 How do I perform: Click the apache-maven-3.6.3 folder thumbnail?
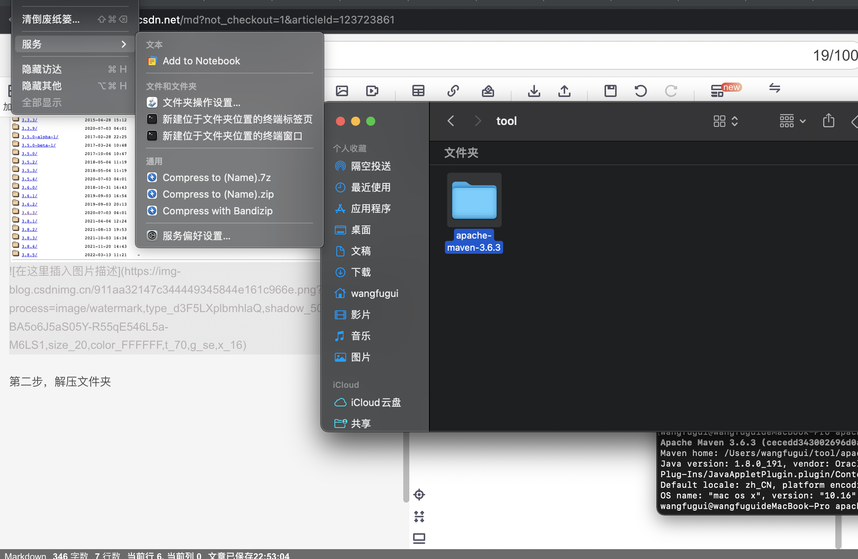(x=473, y=200)
